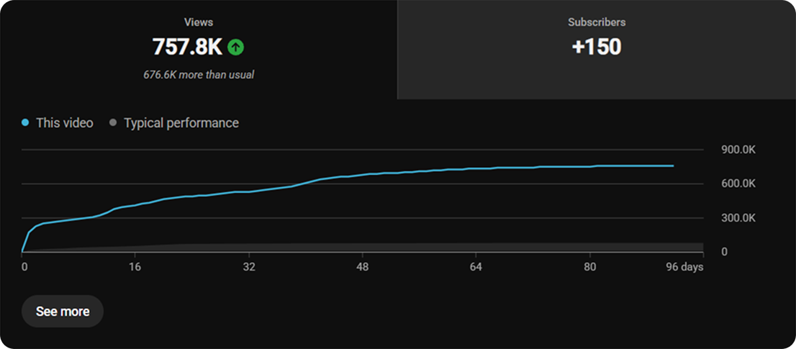
Task: Click the day 32 x-axis label
Action: (x=249, y=267)
